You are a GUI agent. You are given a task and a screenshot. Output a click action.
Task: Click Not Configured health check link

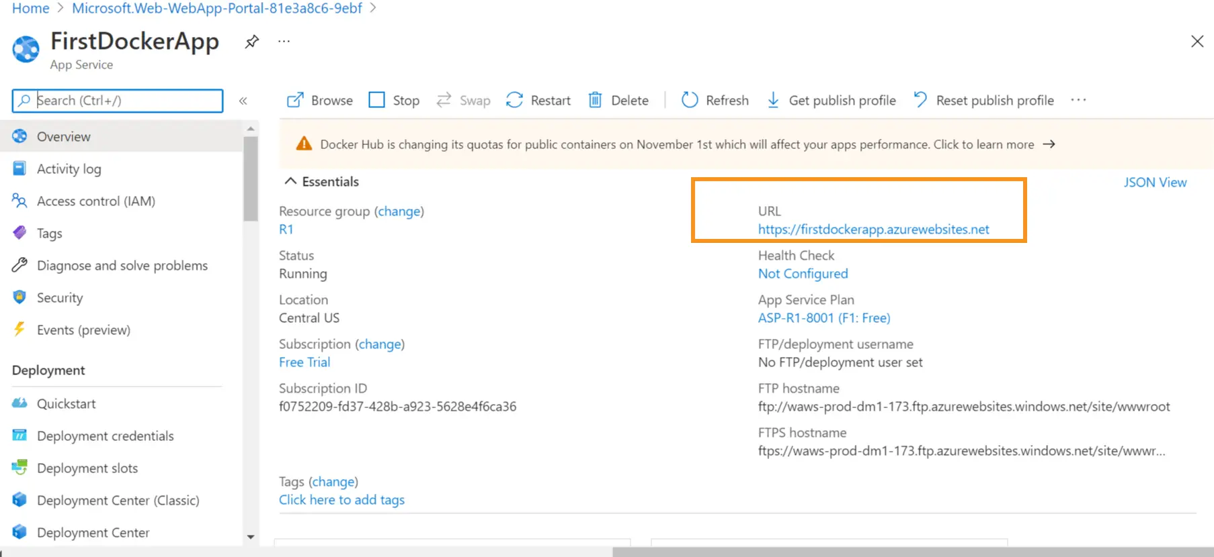pyautogui.click(x=803, y=273)
